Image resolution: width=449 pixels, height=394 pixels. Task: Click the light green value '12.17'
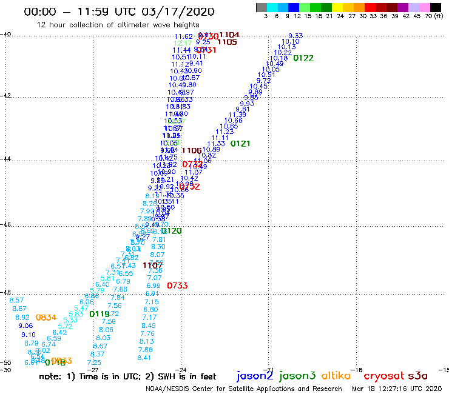tap(183, 43)
